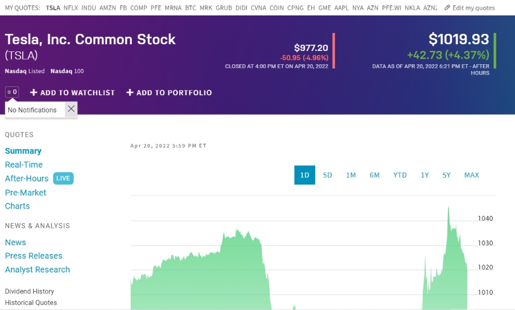Click the LIVE badge beside After-Hours
Image resolution: width=515 pixels, height=310 pixels.
pyautogui.click(x=63, y=178)
